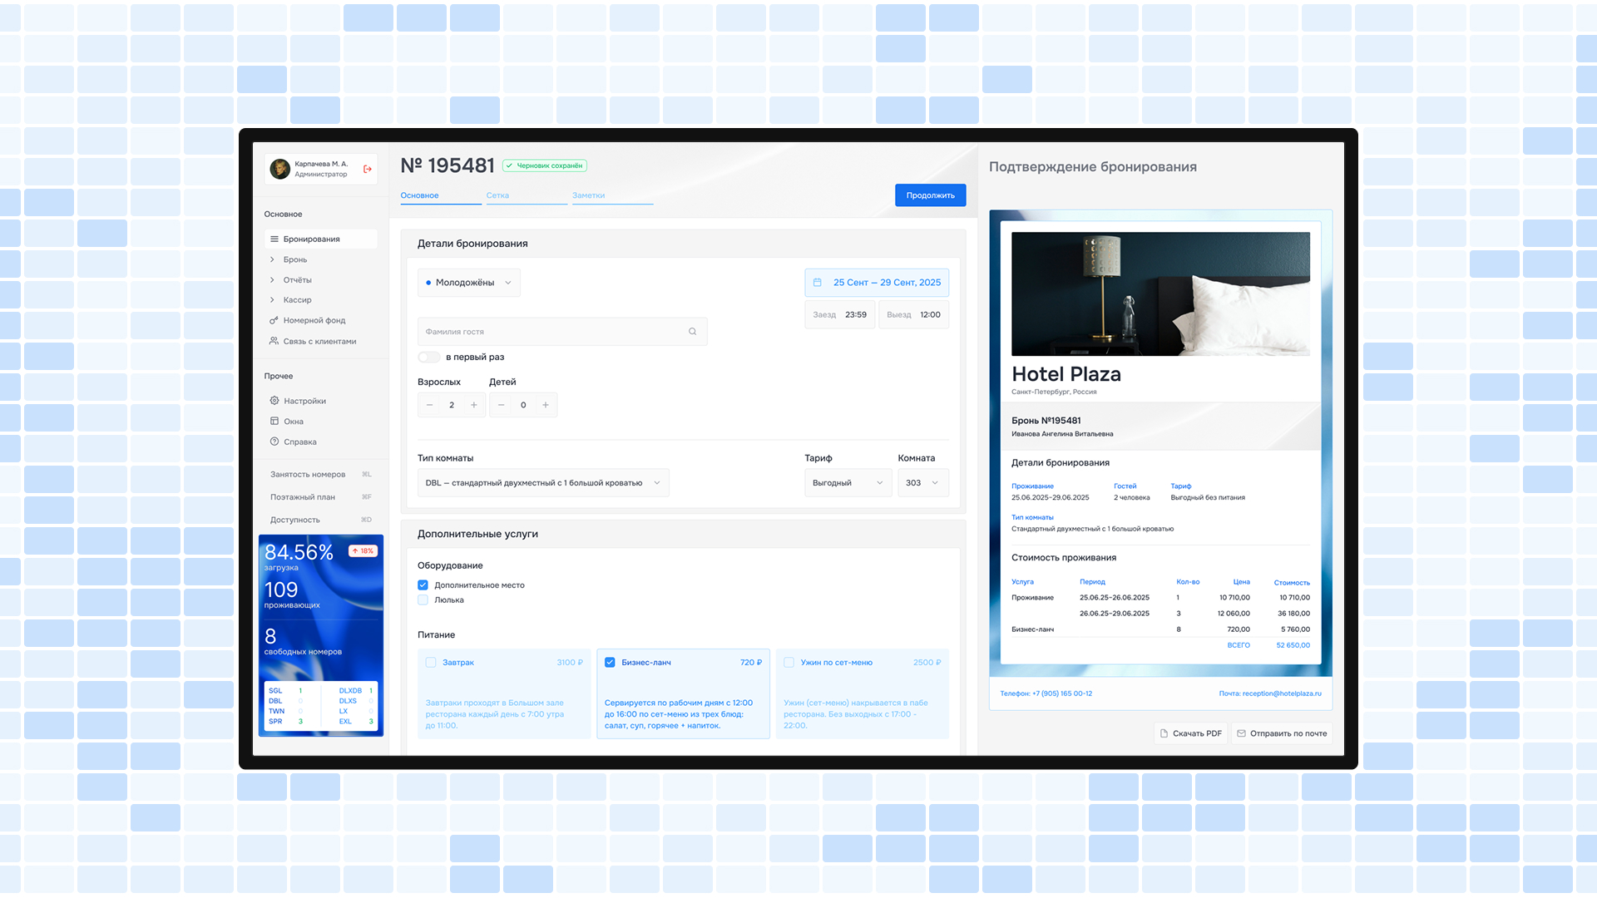Click the Бизнес-ланч row in cost table
This screenshot has width=1597, height=898.
coord(1160,629)
